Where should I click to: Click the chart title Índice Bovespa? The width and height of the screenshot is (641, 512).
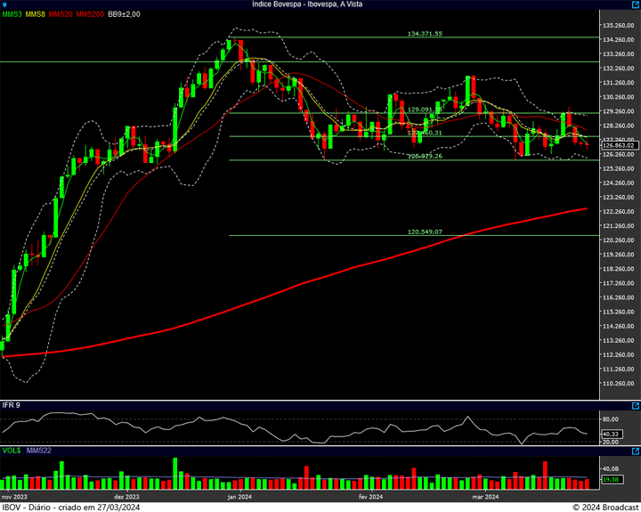[x=320, y=4]
